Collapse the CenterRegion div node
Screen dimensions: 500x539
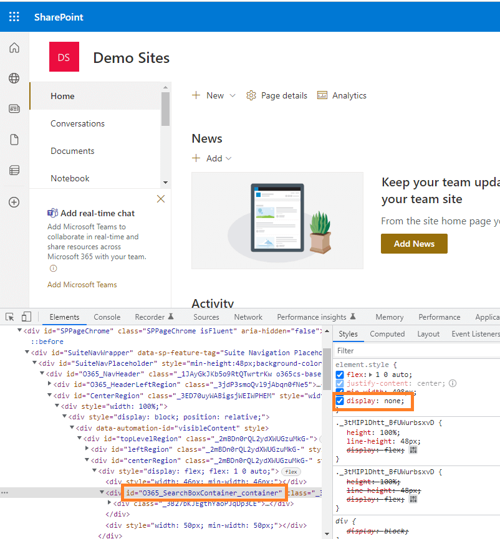click(49, 395)
